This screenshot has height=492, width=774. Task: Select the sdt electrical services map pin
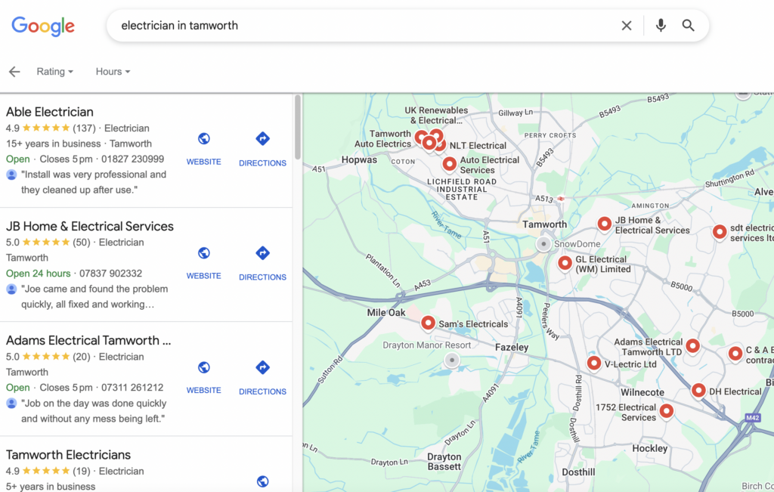[x=720, y=231]
